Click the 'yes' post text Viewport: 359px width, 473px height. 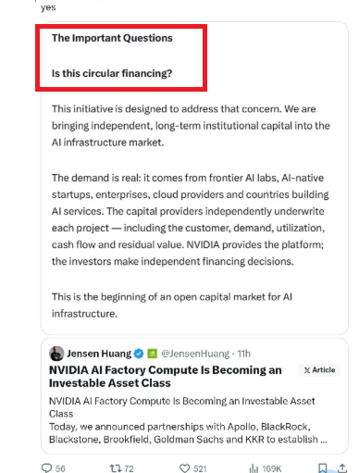[48, 7]
